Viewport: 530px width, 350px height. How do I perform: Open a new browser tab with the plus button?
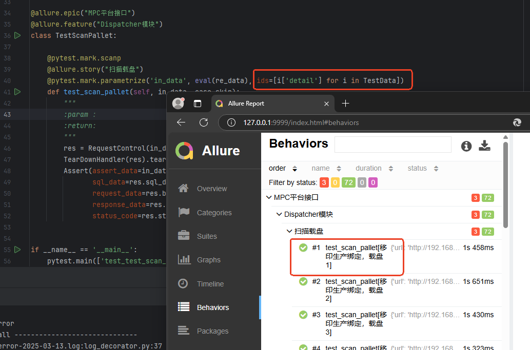345,104
